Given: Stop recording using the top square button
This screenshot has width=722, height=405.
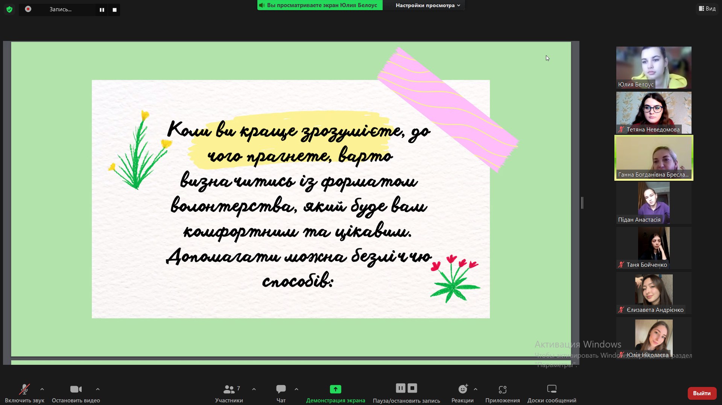Looking at the screenshot, I should coord(114,10).
